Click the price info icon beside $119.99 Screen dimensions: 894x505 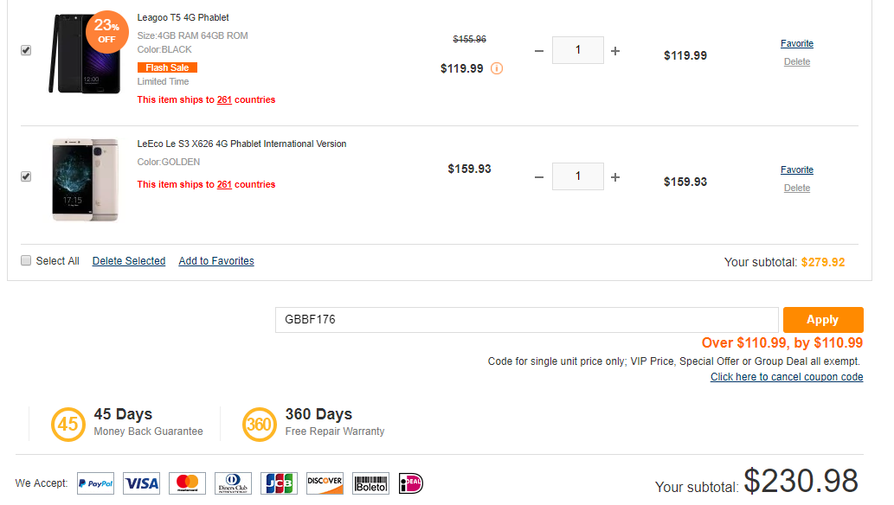click(x=497, y=68)
